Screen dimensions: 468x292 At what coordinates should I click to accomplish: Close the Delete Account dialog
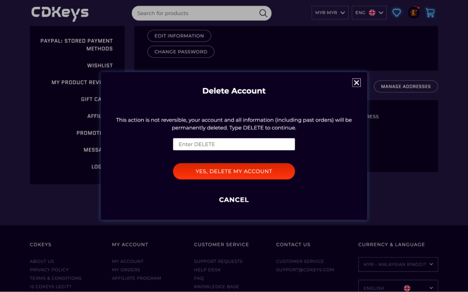click(x=357, y=82)
